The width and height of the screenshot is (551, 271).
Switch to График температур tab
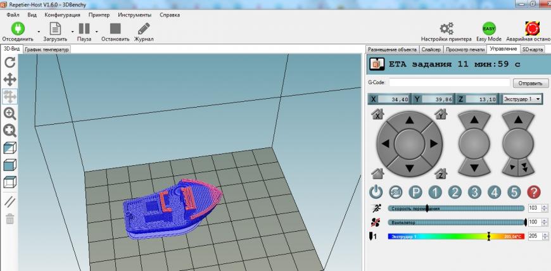(47, 49)
